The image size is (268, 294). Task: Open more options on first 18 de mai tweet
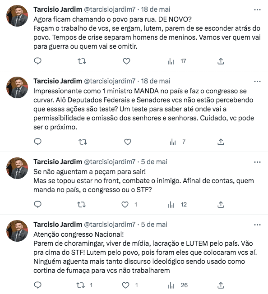[x=257, y=9]
